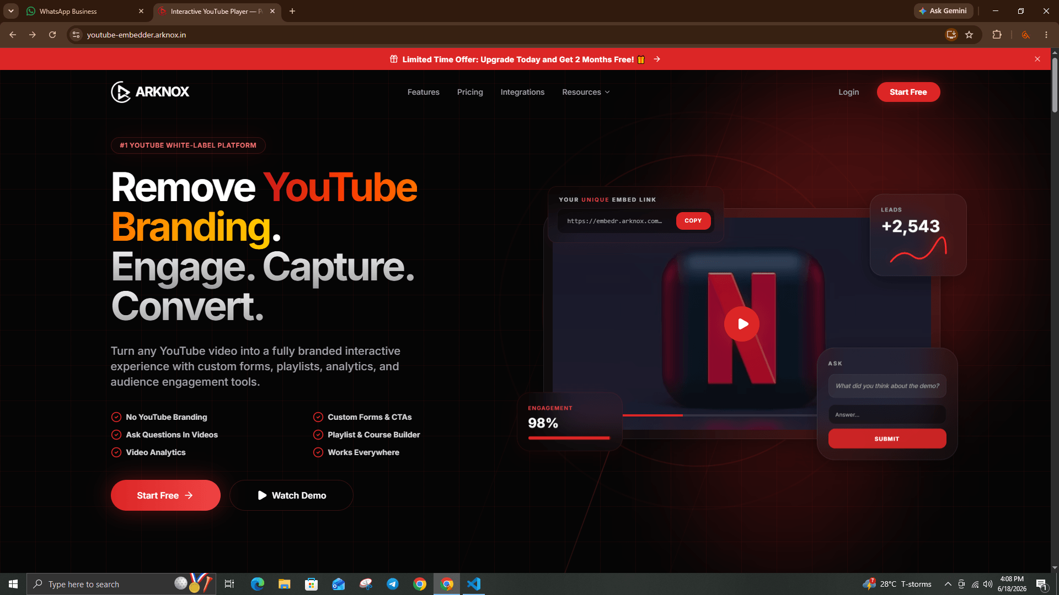Open the clock showing 4:08 PM
Image resolution: width=1059 pixels, height=595 pixels.
pos(1012,584)
